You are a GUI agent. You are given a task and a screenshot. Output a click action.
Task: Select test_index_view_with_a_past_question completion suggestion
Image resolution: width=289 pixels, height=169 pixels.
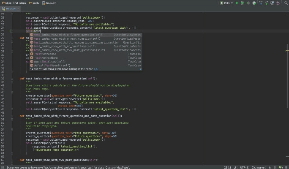pyautogui.click(x=66, y=38)
